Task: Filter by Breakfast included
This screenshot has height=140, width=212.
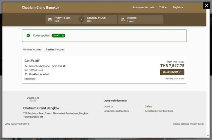Action: click(55, 49)
